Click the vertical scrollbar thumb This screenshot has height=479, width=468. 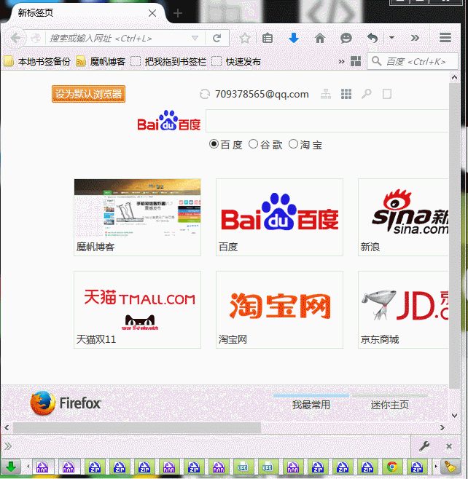(x=455, y=235)
